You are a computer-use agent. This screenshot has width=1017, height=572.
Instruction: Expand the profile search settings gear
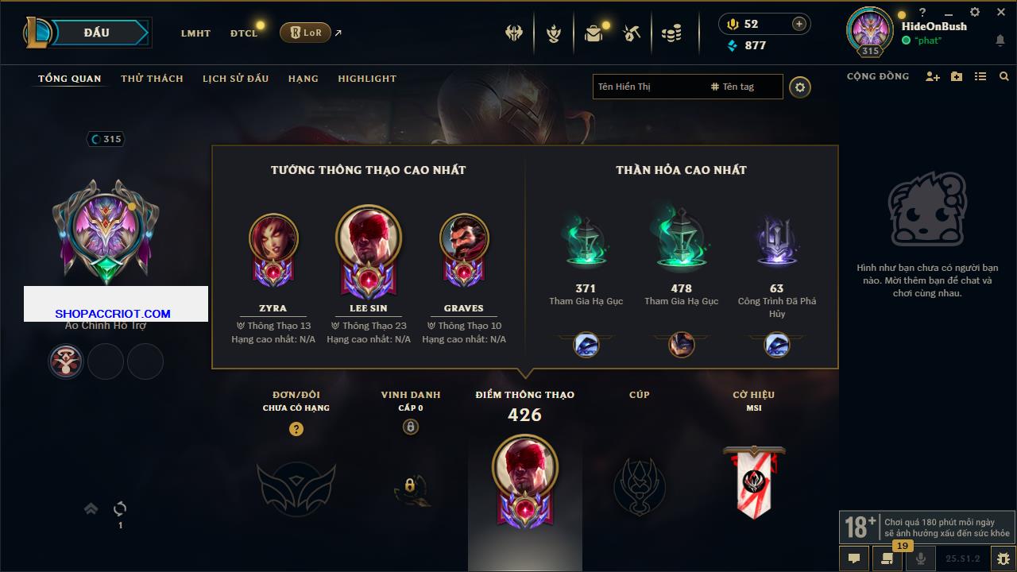tap(800, 87)
